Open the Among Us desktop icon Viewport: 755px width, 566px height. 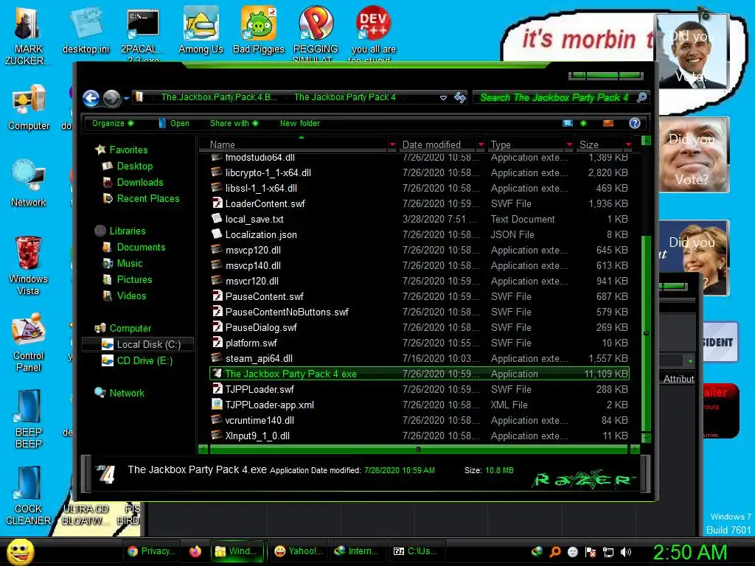tap(201, 31)
